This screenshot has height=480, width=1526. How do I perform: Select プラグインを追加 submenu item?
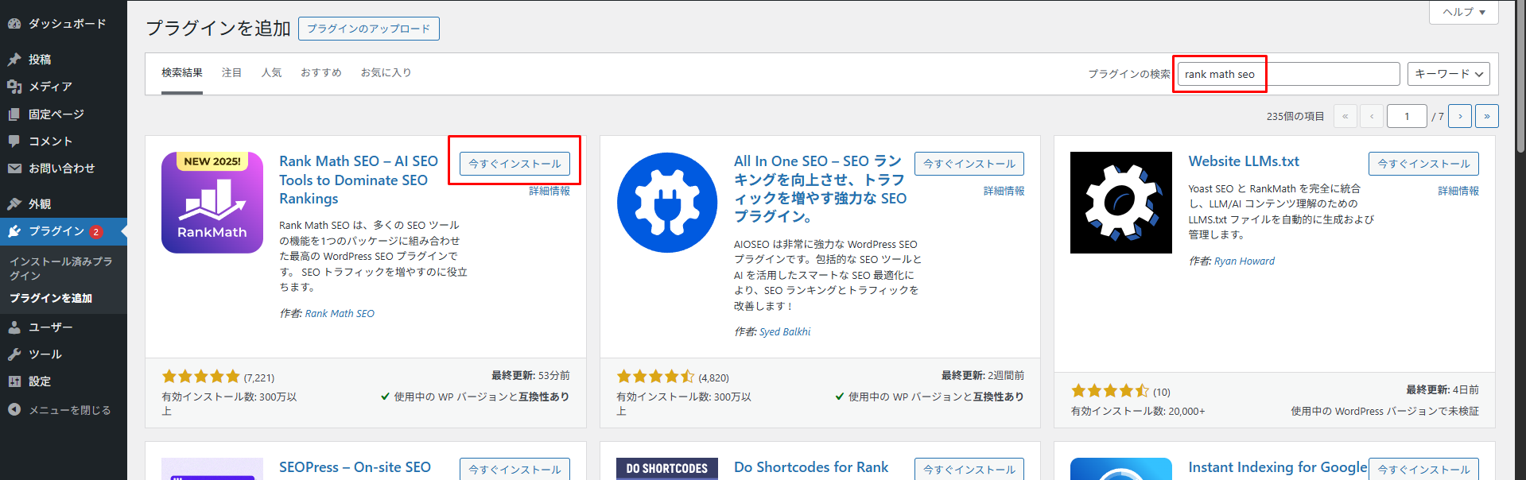point(51,298)
